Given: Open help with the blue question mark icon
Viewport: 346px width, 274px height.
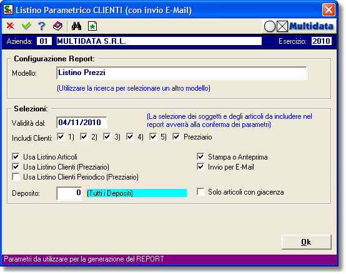Looking at the screenshot, I should pyautogui.click(x=42, y=26).
